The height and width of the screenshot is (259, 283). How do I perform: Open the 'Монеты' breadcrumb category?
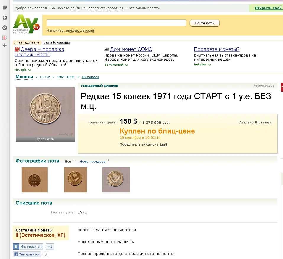point(24,77)
